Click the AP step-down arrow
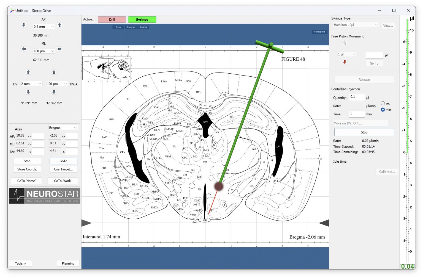Viewport: 423px width, 278px height. point(23,25)
